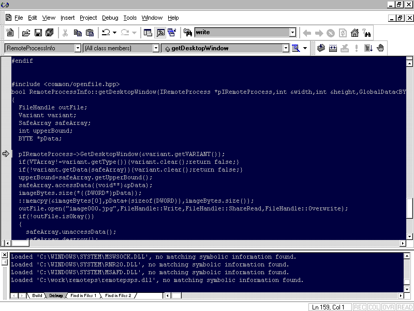This screenshot has height=311, width=414.
Task: Click the Home icon in the toolbar
Action: click(x=355, y=33)
